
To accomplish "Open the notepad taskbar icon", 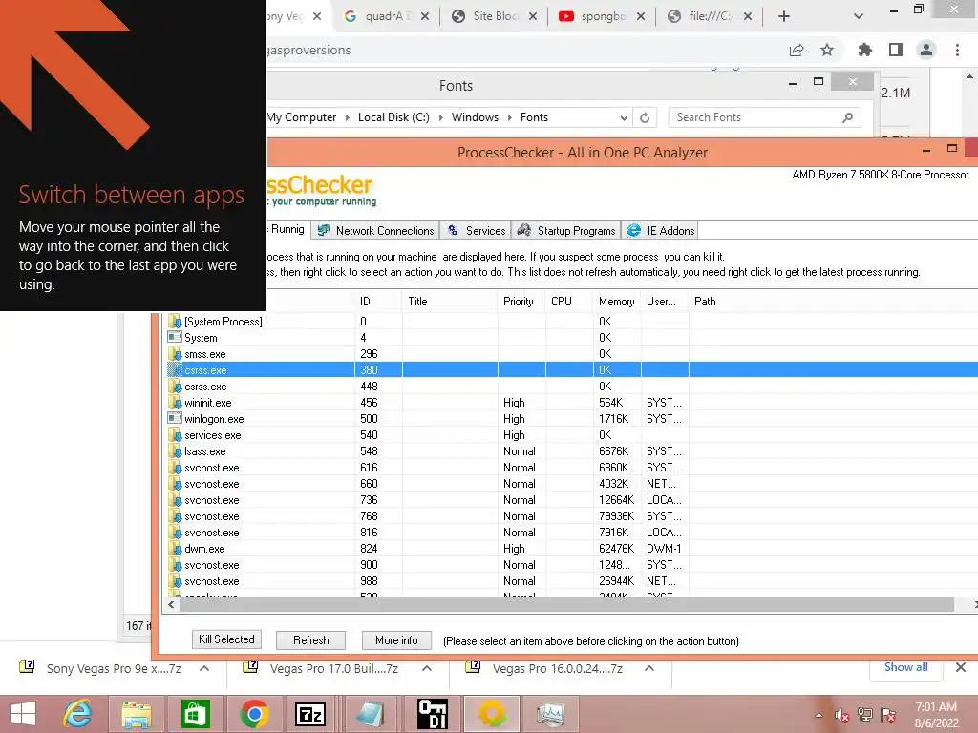I will [371, 714].
